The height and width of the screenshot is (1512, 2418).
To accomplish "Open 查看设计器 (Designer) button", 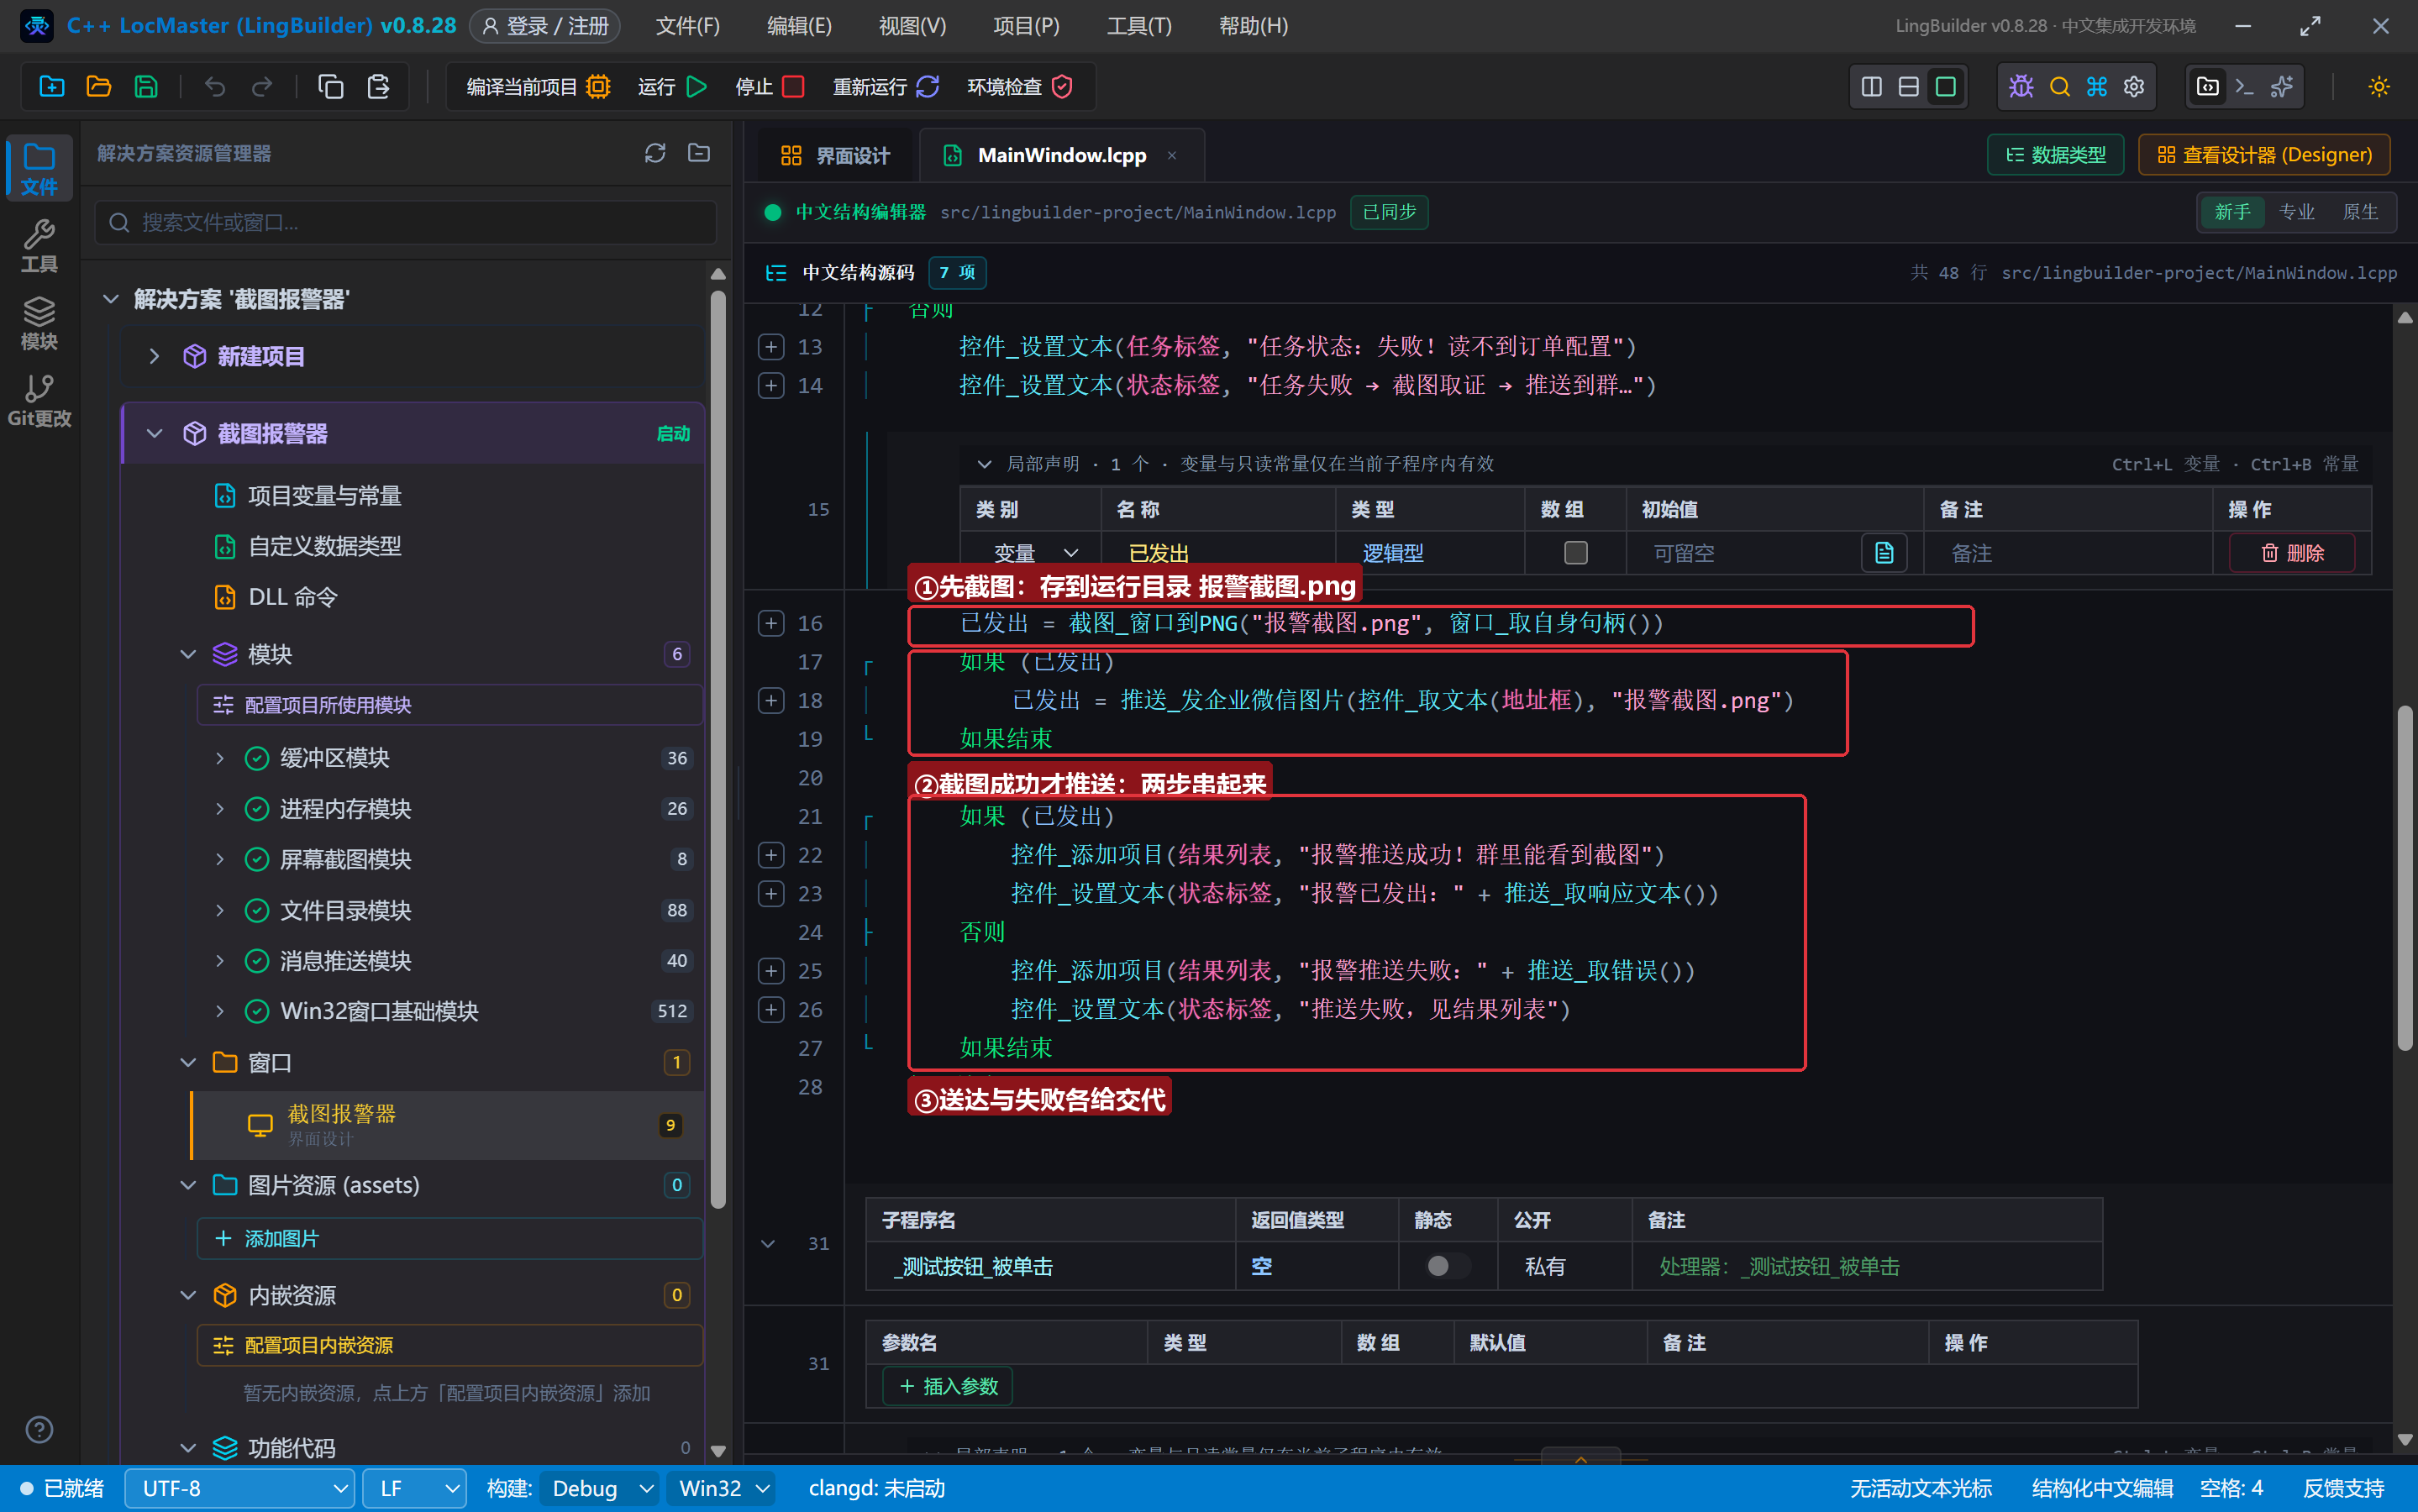I will pyautogui.click(x=2264, y=155).
